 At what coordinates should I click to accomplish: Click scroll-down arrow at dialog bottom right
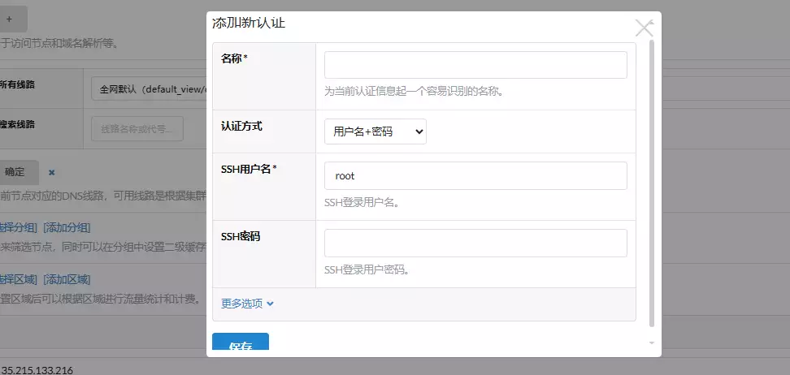(651, 343)
